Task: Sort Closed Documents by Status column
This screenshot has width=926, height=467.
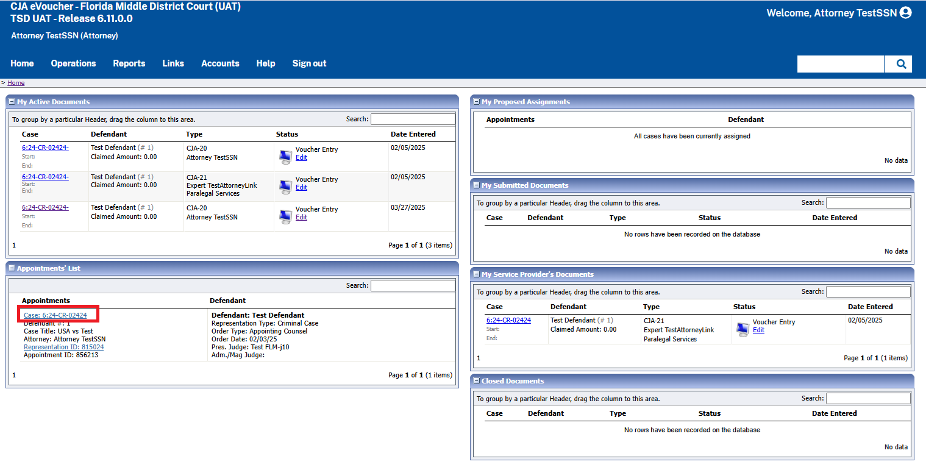Action: pyautogui.click(x=710, y=413)
